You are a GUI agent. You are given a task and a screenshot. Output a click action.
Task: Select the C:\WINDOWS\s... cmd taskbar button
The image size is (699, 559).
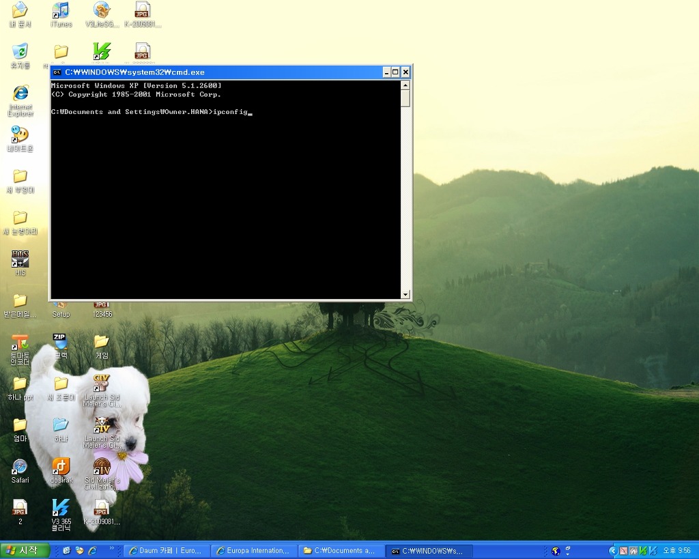428,551
